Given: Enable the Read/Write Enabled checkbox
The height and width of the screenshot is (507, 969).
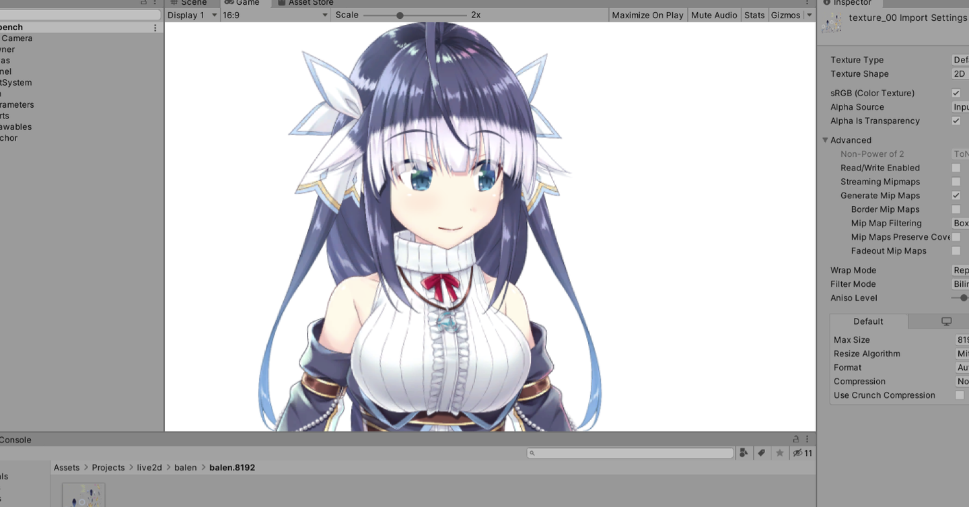Looking at the screenshot, I should [956, 168].
